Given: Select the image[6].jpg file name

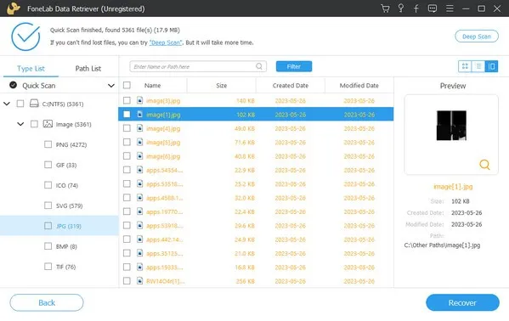Looking at the screenshot, I should point(163,156).
